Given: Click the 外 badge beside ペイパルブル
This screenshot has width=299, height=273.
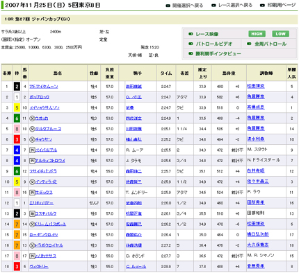Looking at the screenshot, I should 32,150.
